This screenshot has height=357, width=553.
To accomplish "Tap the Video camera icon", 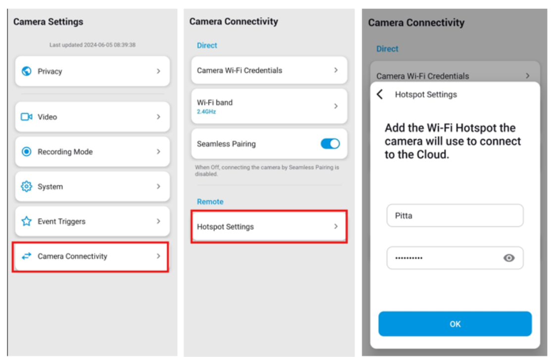I will [x=26, y=117].
